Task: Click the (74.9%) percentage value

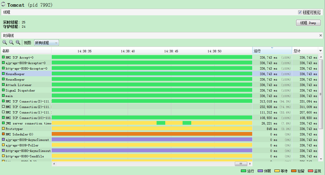Action: click(x=285, y=107)
